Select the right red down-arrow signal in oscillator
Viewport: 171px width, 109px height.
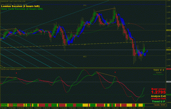click(x=115, y=72)
